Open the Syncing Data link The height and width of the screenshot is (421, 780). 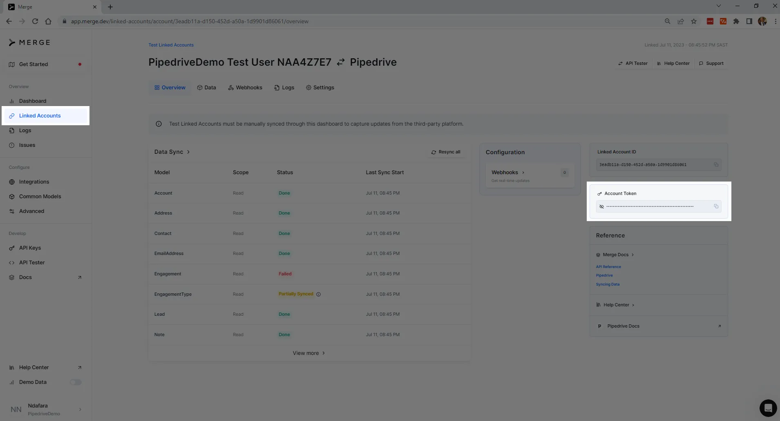607,284
